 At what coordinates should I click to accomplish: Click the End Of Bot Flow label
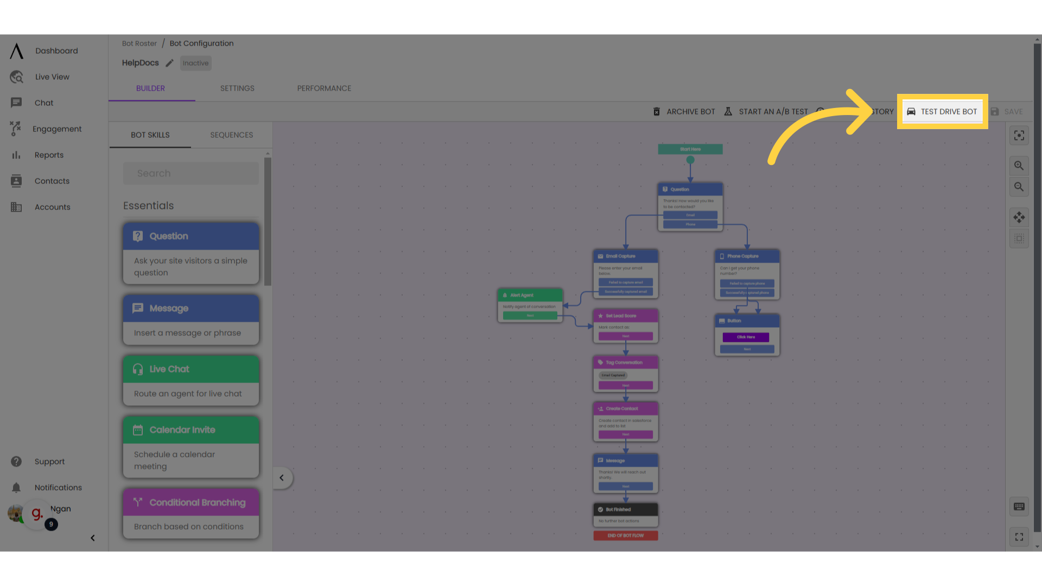tap(626, 536)
